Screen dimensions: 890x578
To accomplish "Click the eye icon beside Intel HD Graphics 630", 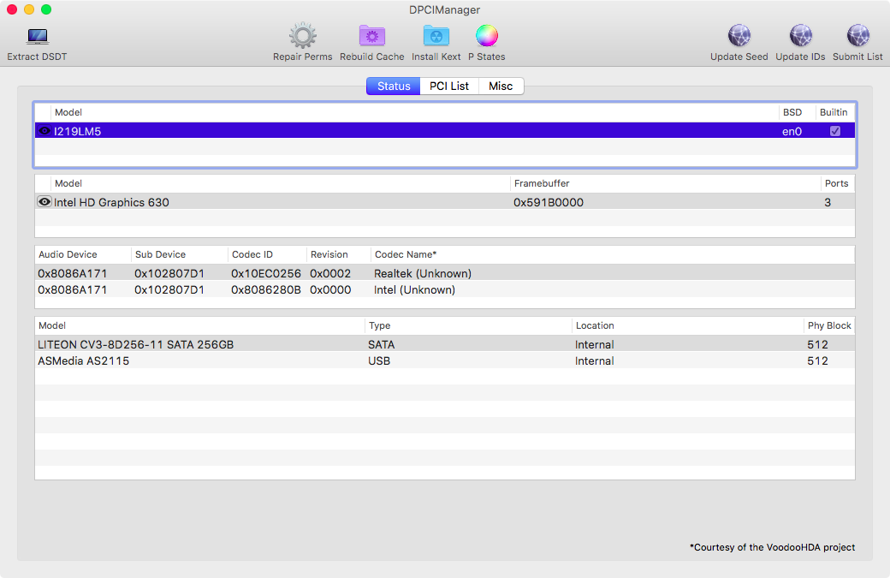I will click(x=44, y=202).
